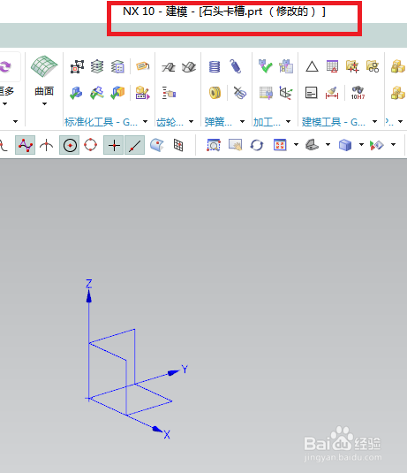Click the 3D gear tooth icon

[x=189, y=66]
